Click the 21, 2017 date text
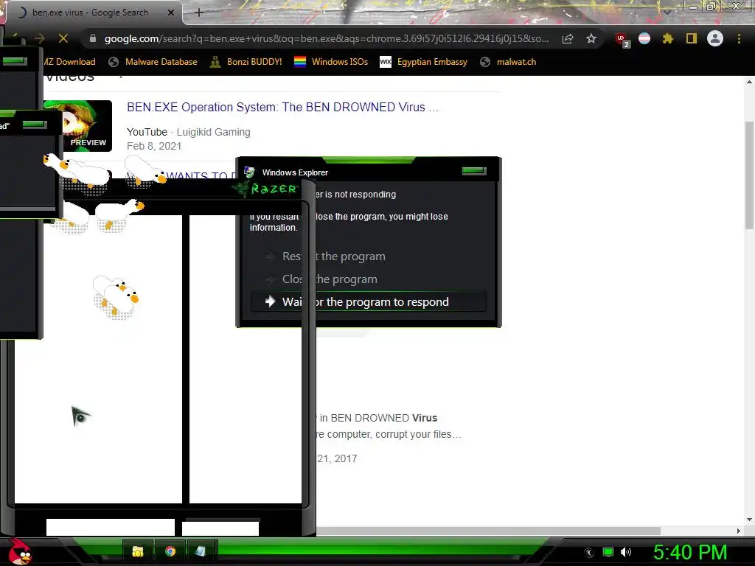This screenshot has width=755, height=566. 337,458
